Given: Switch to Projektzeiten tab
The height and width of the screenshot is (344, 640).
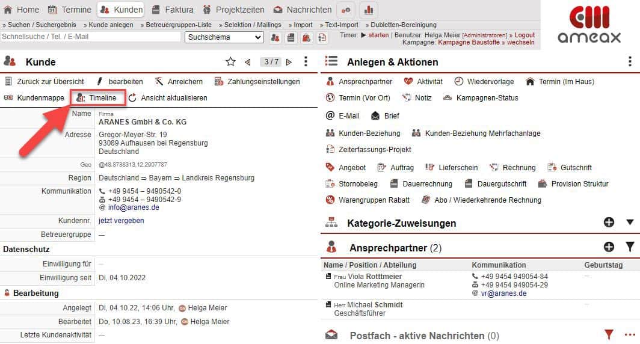Looking at the screenshot, I should coord(234,10).
